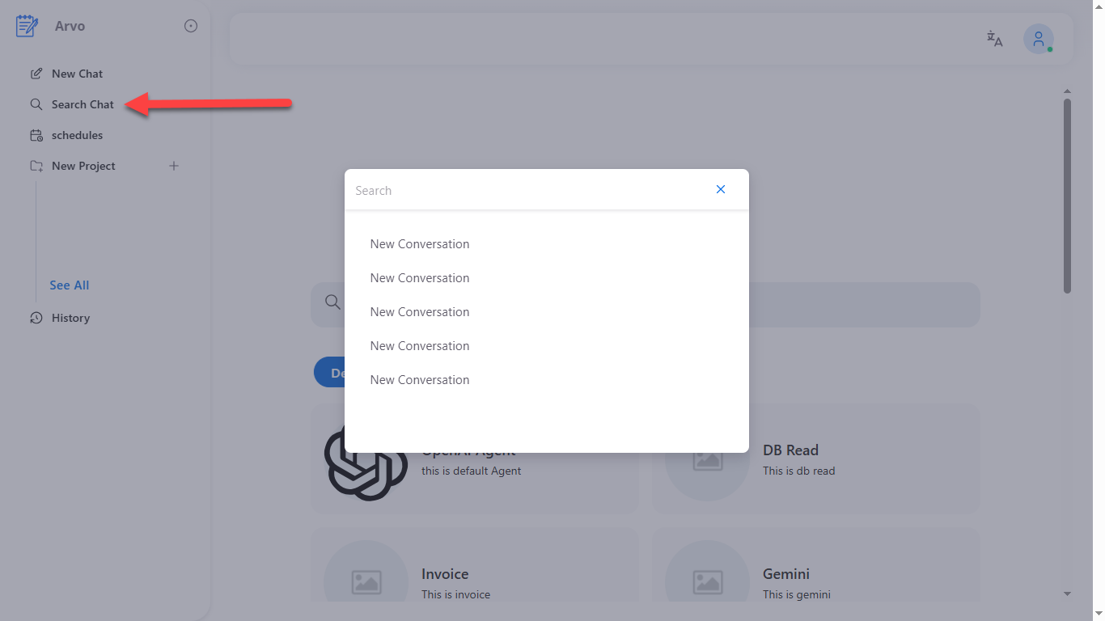Select the New Chat pencil icon

36,73
